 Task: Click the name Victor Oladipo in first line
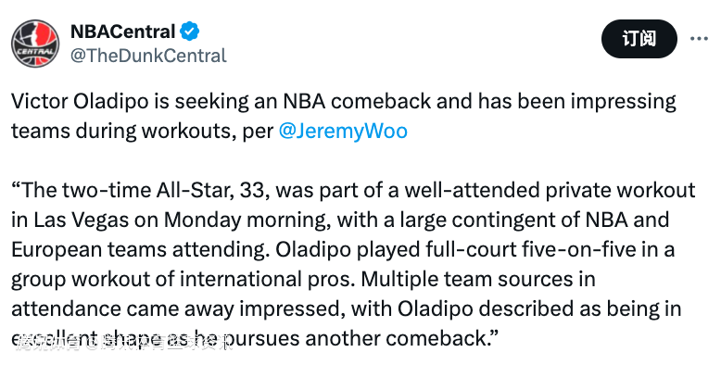80,101
